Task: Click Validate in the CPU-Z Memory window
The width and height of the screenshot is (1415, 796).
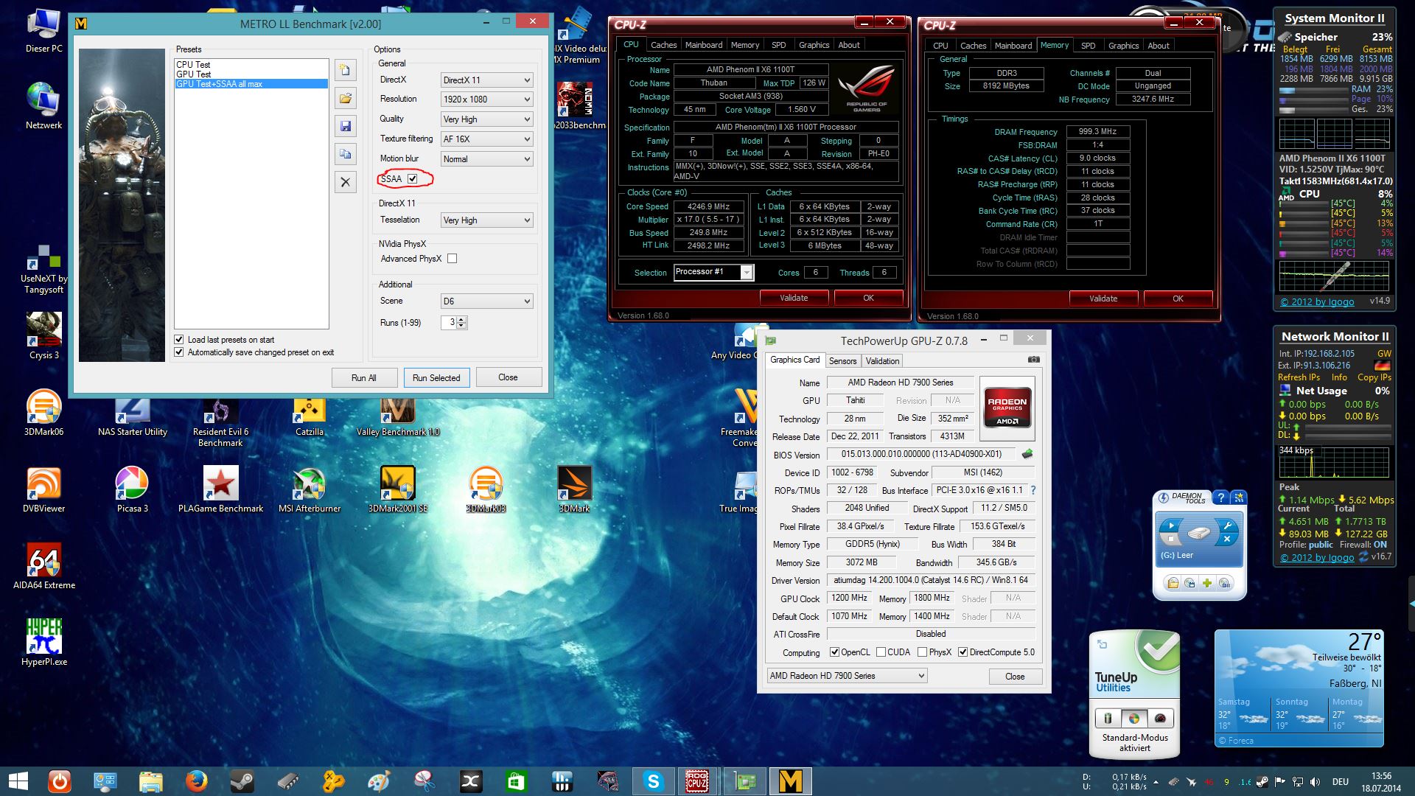Action: pos(1103,298)
